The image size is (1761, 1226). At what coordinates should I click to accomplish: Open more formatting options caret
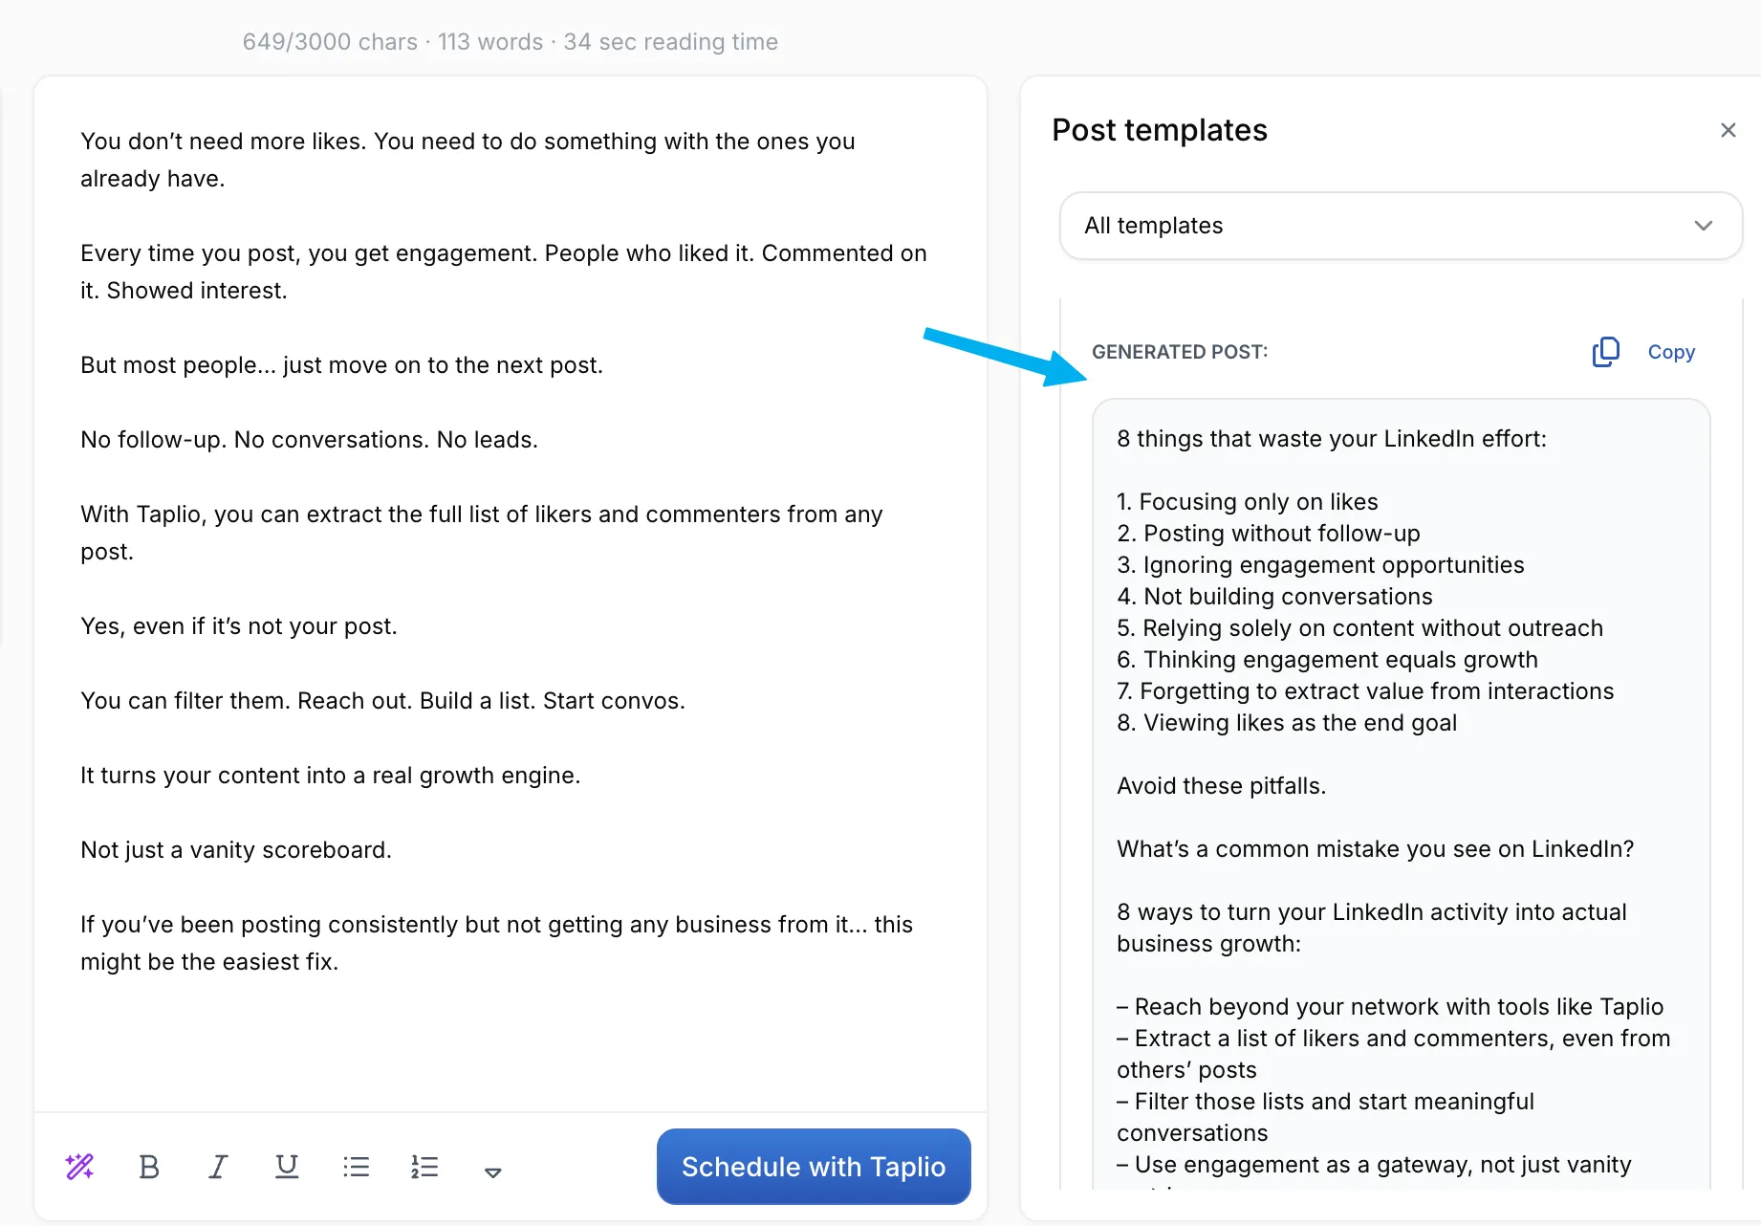click(493, 1172)
